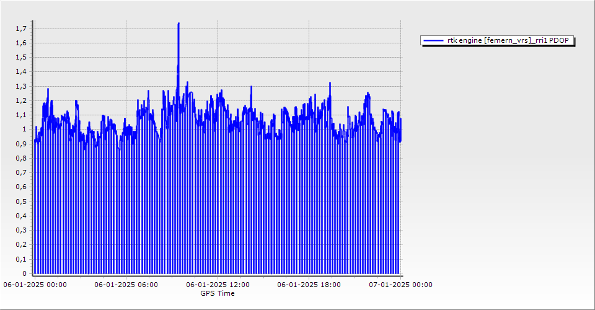Click the 1 y-axis tick label
Viewport: 595px width, 310px height.
tap(24, 130)
